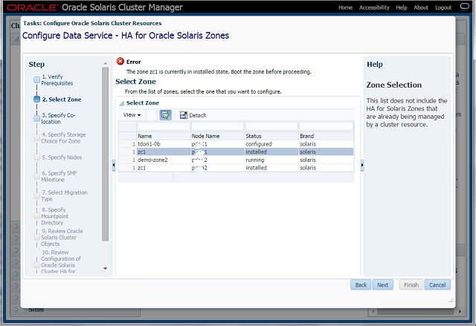Click step 7 Select Migration Type text

point(64,196)
